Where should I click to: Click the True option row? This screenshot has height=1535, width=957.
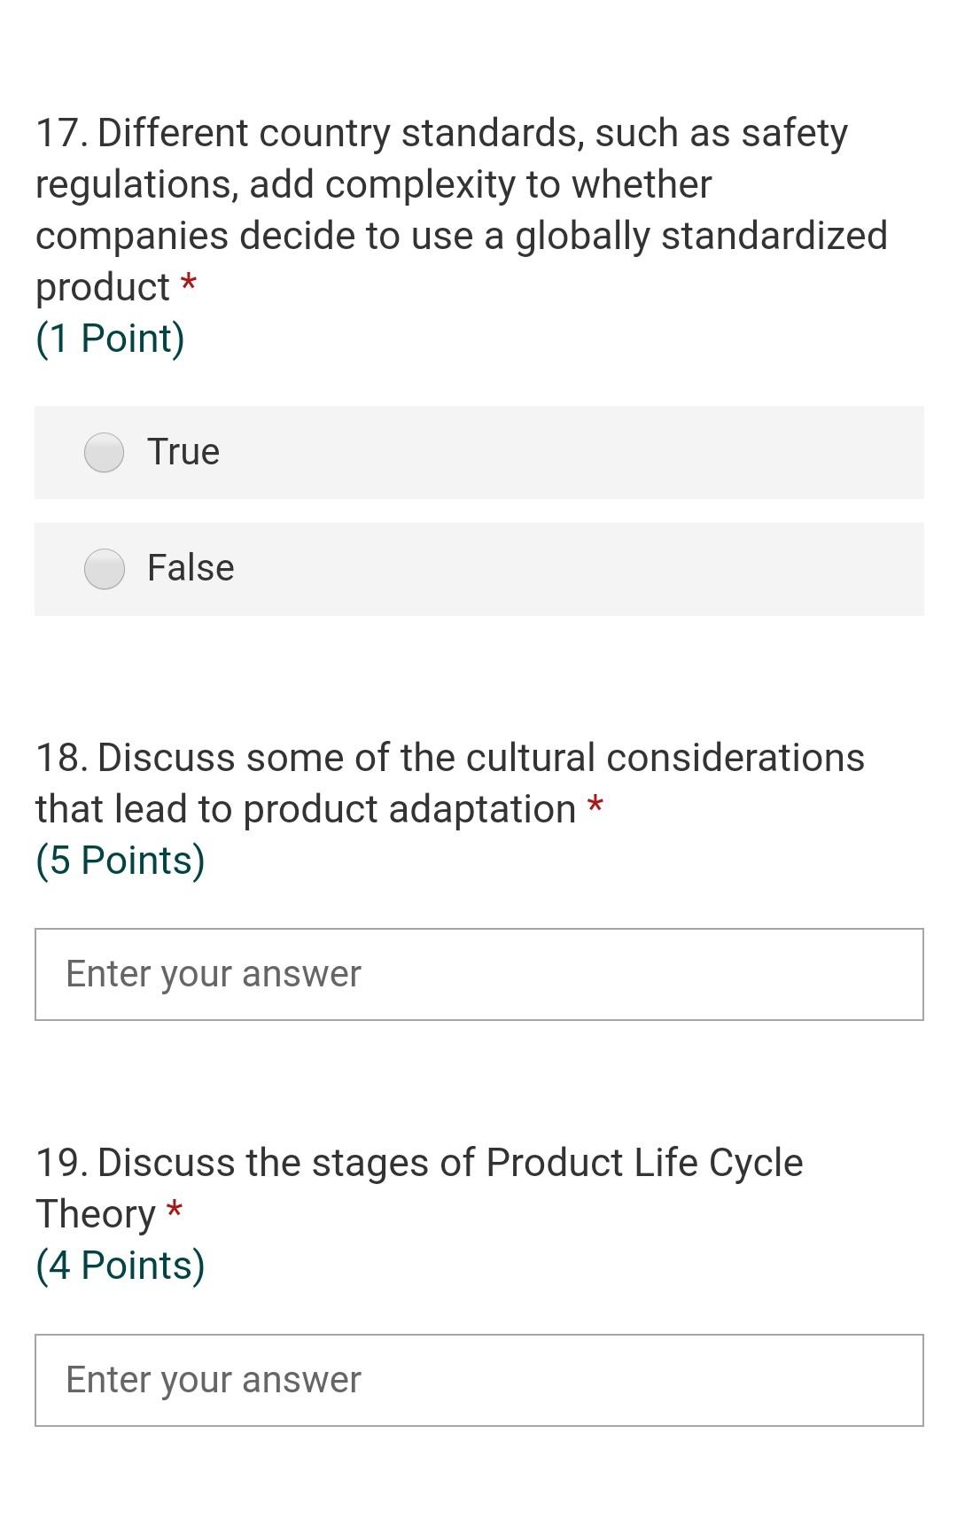click(478, 453)
